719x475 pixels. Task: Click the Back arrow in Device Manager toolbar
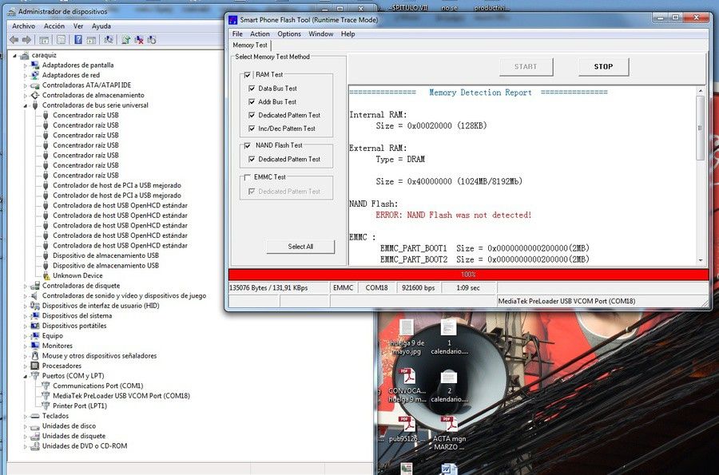pyautogui.click(x=14, y=40)
